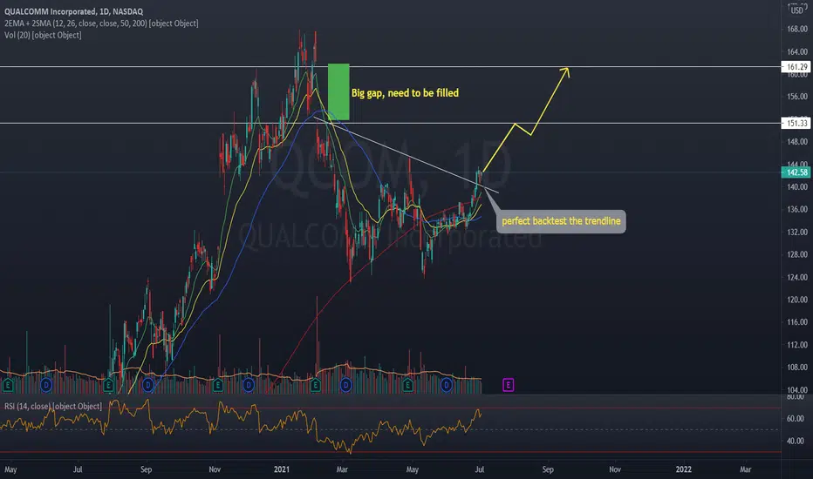Click the QUALCOMM Incorporated, 1D, NASDAQ title
This screenshot has height=479, width=813.
pos(73,11)
